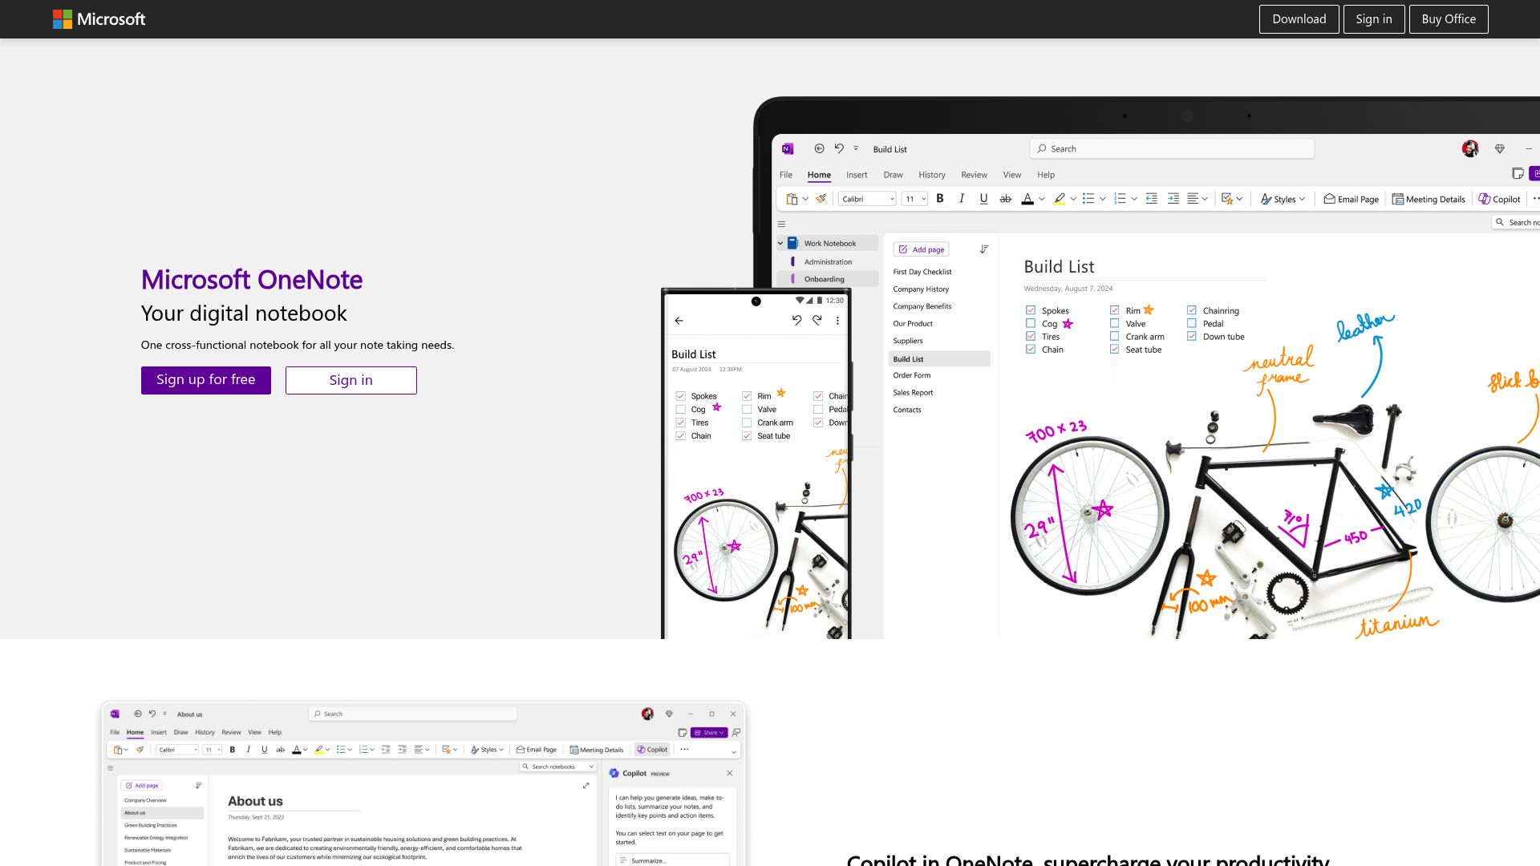Open the Review menu

974,175
